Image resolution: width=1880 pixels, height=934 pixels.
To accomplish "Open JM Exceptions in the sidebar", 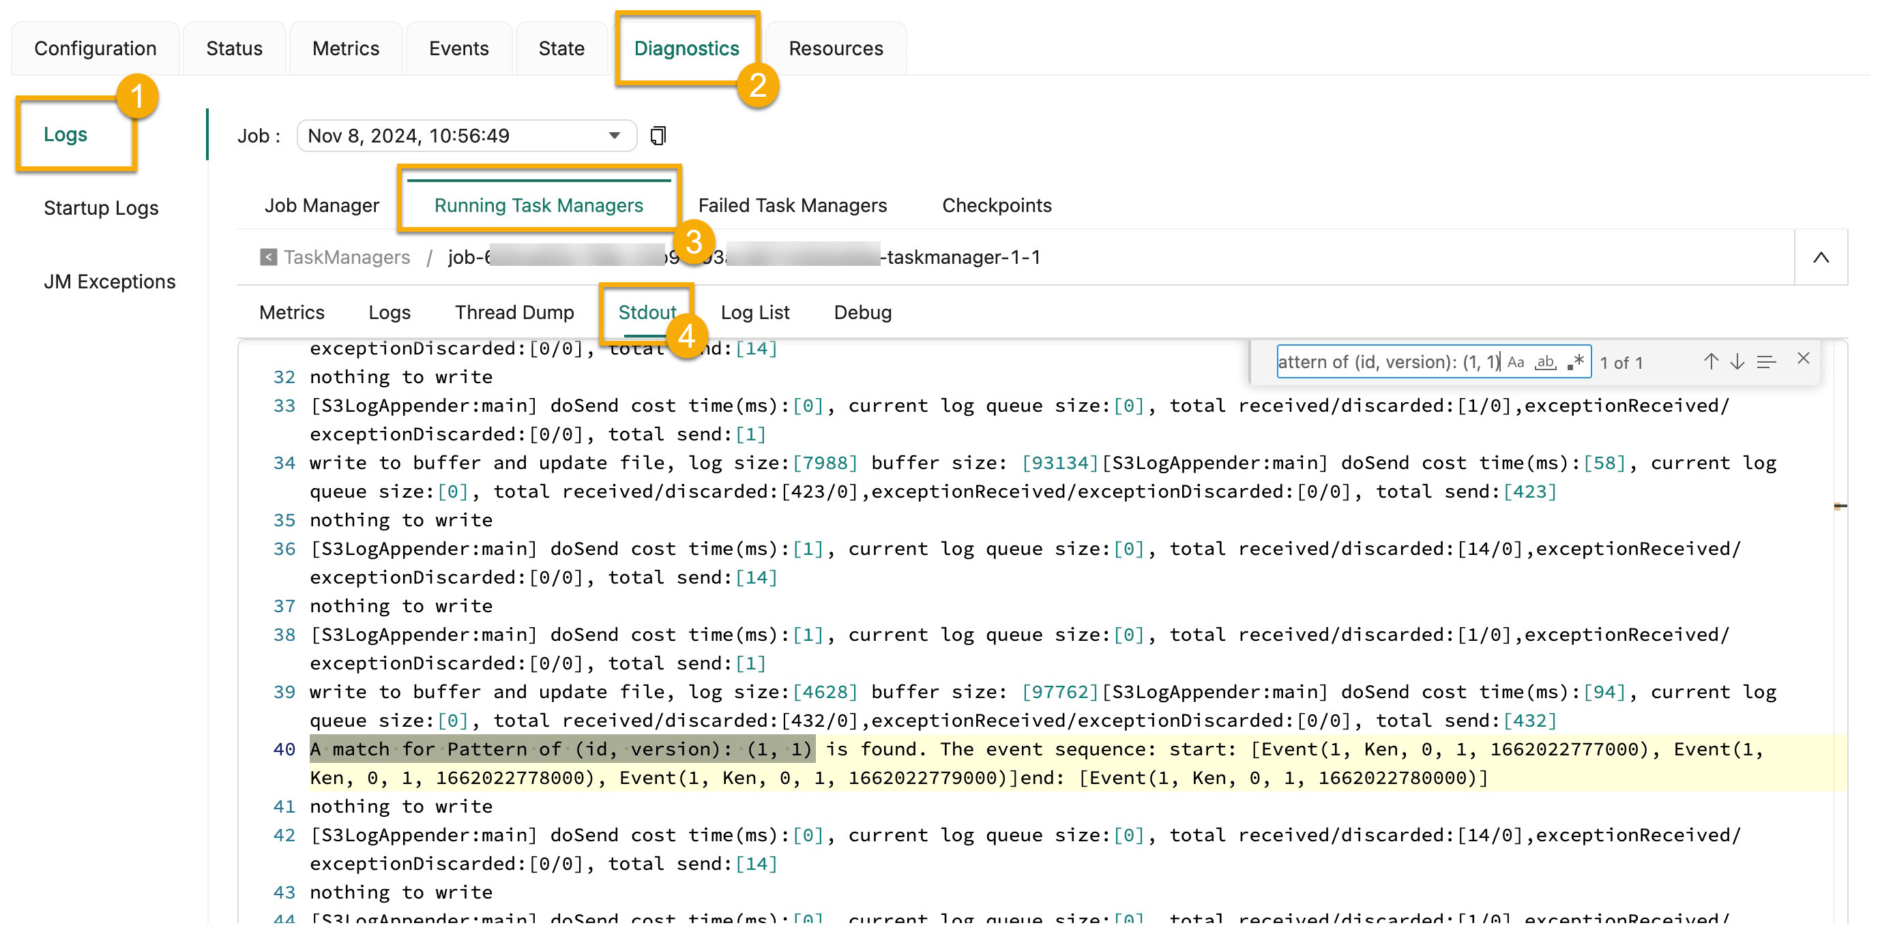I will 109,282.
